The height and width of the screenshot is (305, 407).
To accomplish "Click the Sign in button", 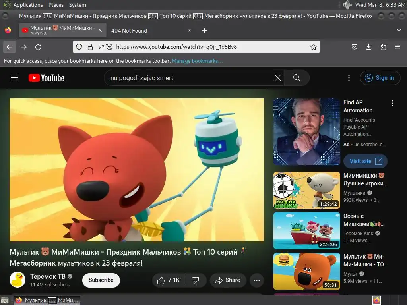I will (x=380, y=78).
